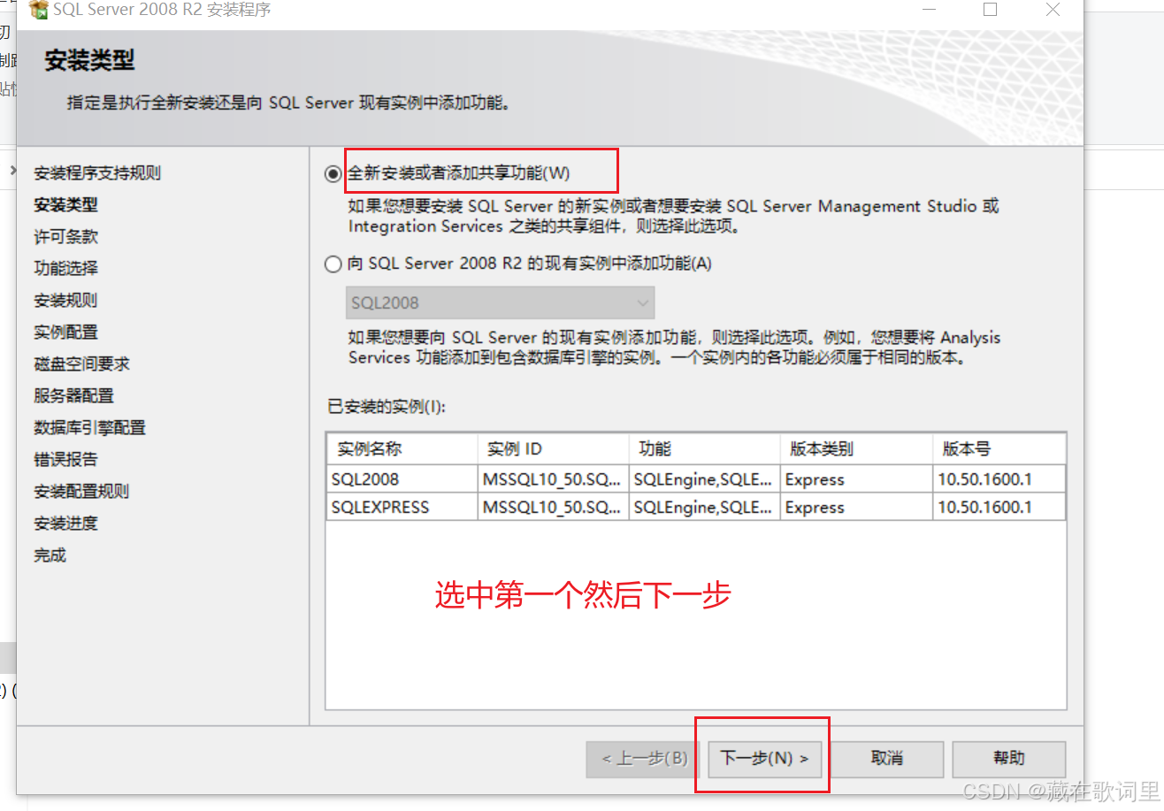
Task: Select the 安装类型 step in sidebar
Action: tap(65, 204)
